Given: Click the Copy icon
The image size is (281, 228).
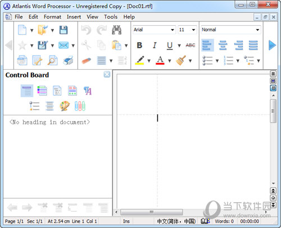Looking at the screenshot, I should click(x=101, y=45).
